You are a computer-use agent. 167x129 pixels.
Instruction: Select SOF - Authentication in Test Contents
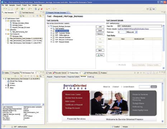click(62, 31)
